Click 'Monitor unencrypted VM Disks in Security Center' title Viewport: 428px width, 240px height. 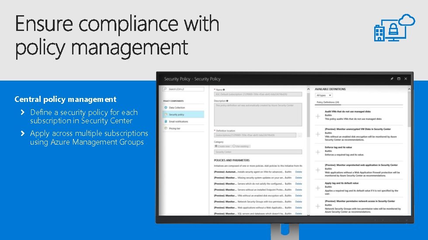click(358, 129)
